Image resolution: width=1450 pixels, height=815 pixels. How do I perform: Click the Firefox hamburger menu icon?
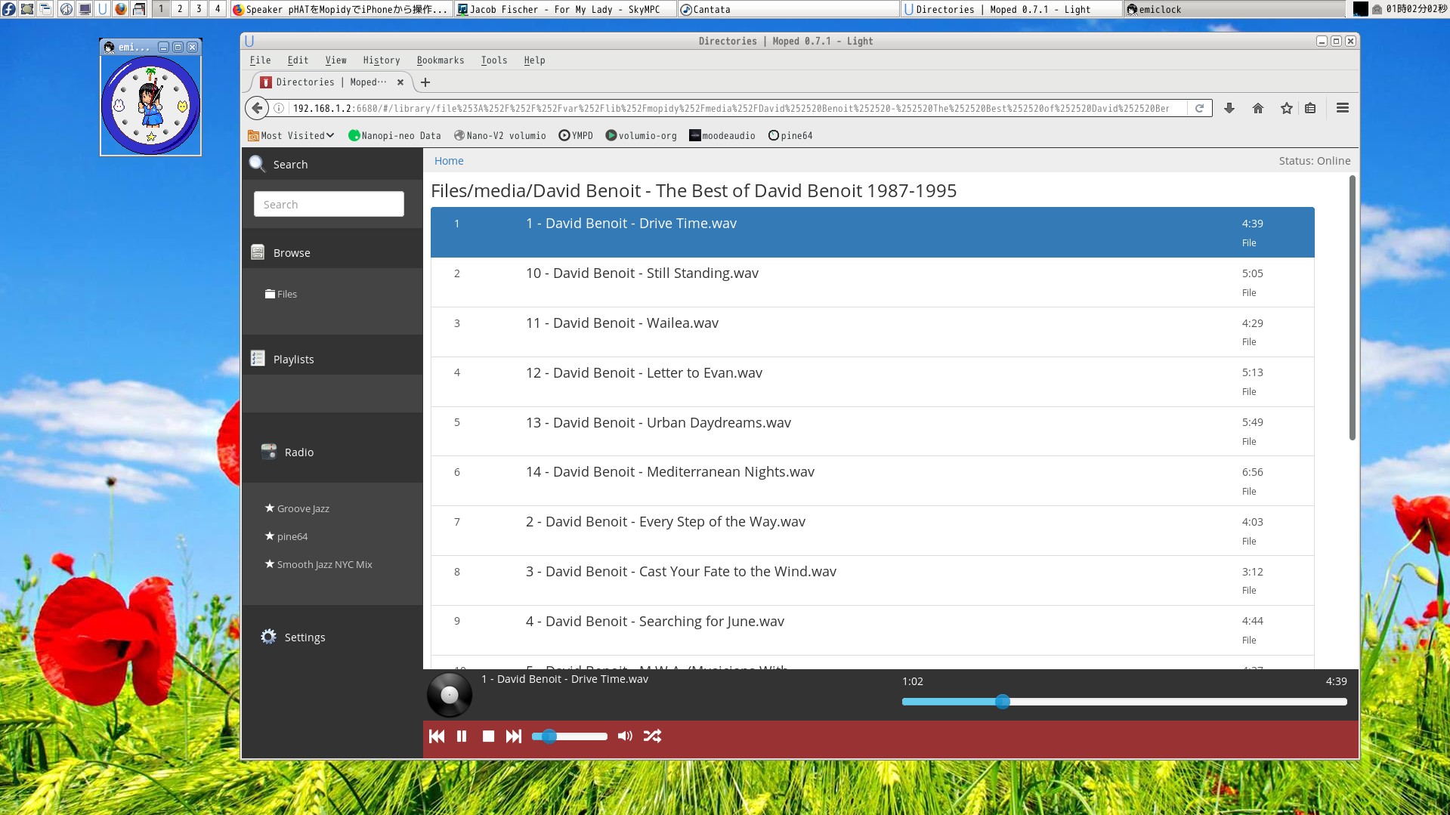[1342, 108]
